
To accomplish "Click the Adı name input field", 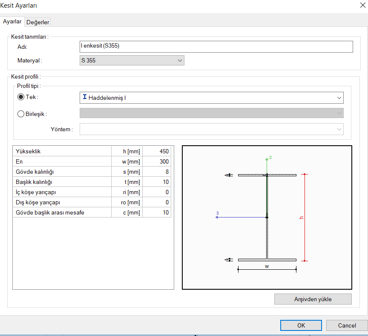I will pyautogui.click(x=216, y=46).
